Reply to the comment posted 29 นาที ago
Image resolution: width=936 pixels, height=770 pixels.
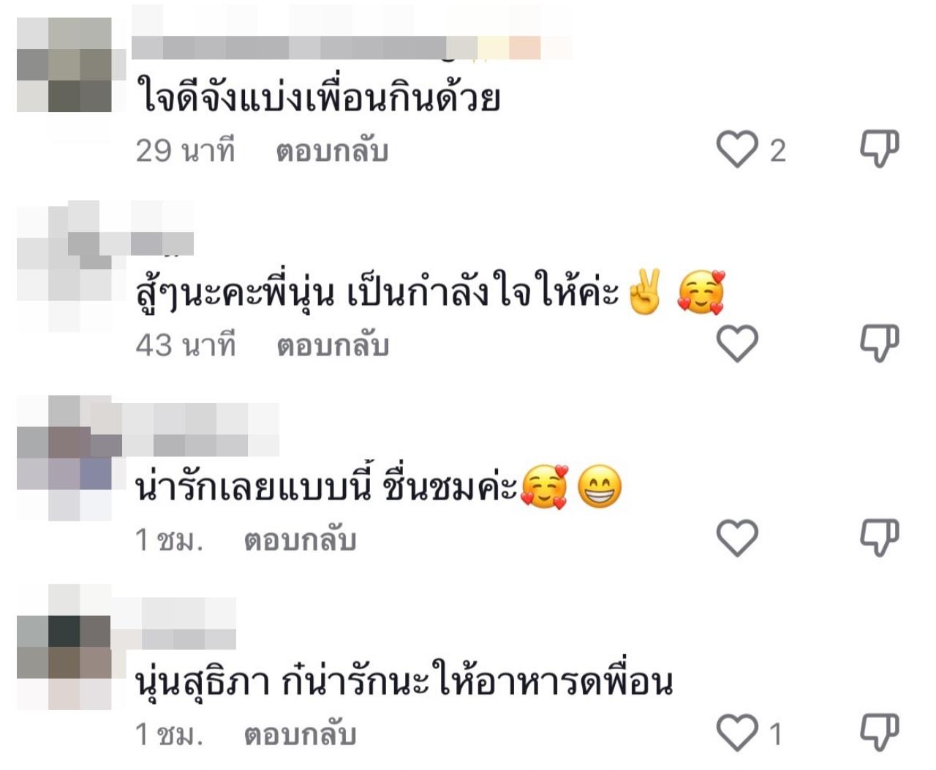pos(332,151)
